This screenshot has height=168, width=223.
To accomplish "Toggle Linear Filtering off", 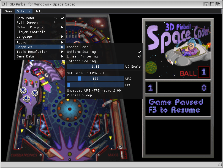I will pos(82,56).
